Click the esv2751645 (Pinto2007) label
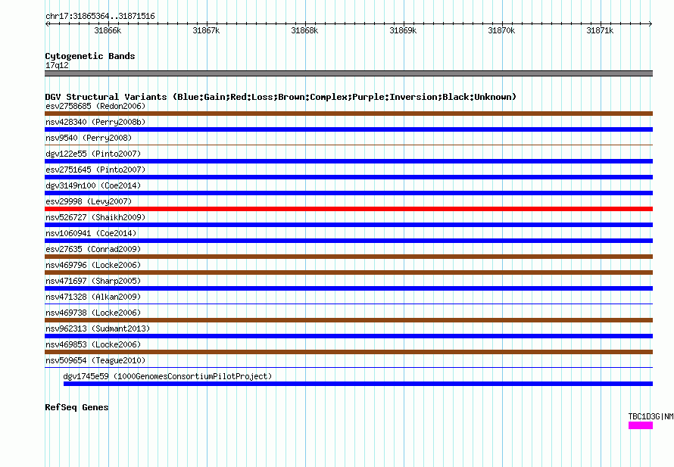 (95, 170)
